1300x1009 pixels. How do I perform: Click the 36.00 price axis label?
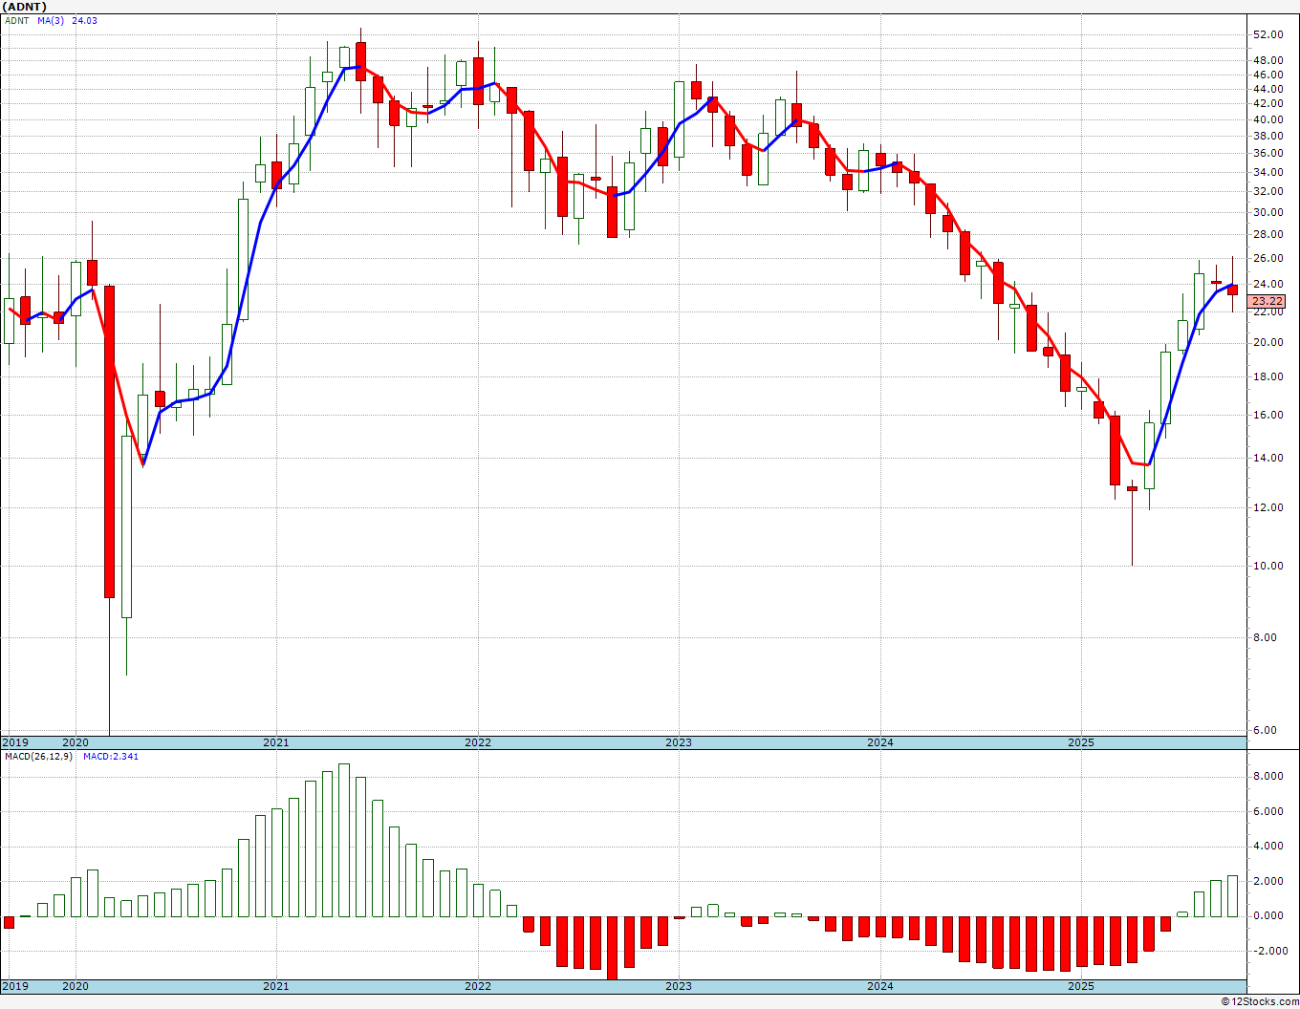click(x=1267, y=153)
